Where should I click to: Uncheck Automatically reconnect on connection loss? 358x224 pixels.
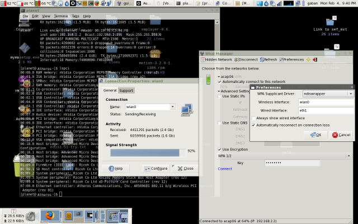(x=253, y=125)
